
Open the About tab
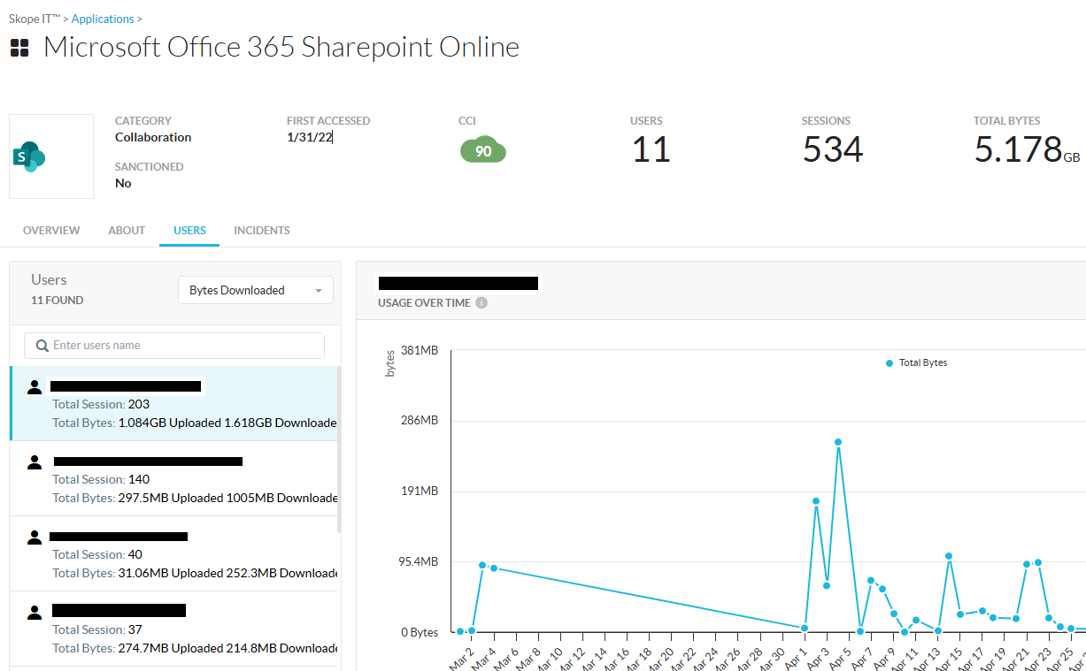(x=127, y=231)
